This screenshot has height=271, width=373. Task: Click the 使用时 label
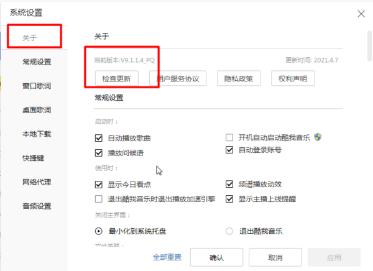106,168
